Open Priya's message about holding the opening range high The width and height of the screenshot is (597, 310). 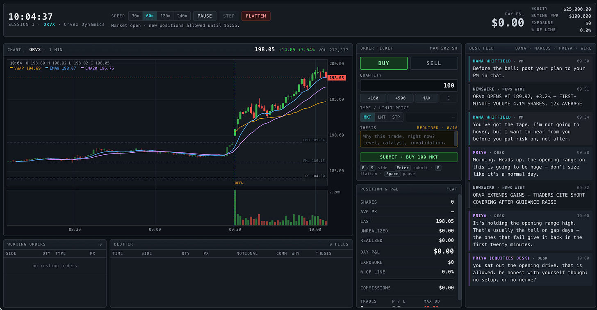tap(530, 230)
